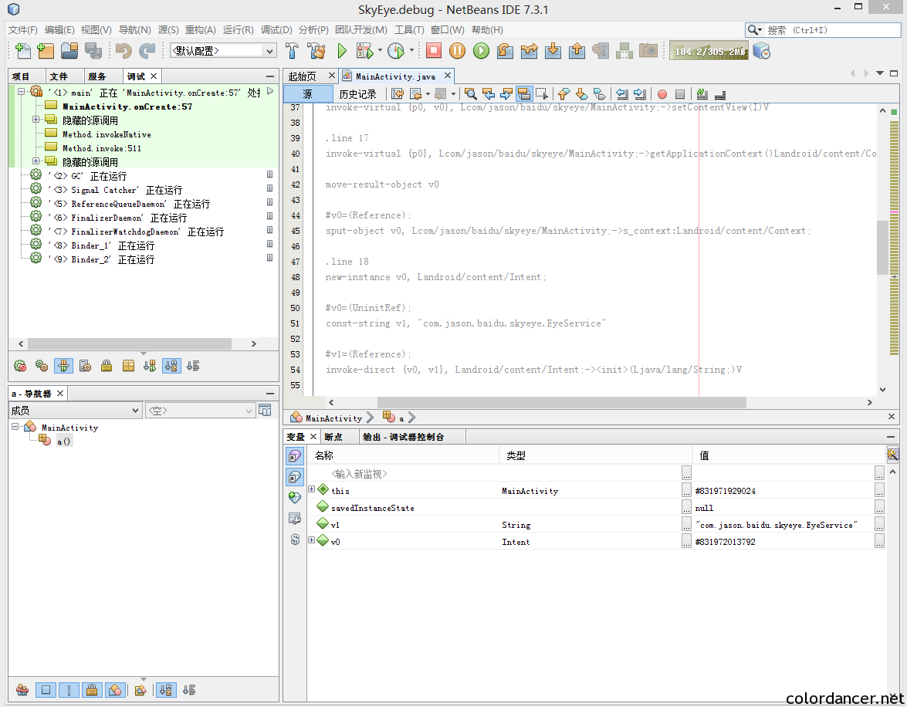Toggle the lock filter in navigator toolbar
The height and width of the screenshot is (707, 907).
tap(91, 690)
